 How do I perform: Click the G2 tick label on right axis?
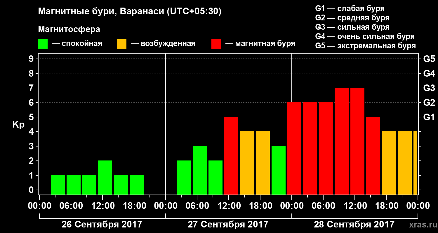pos(429,103)
